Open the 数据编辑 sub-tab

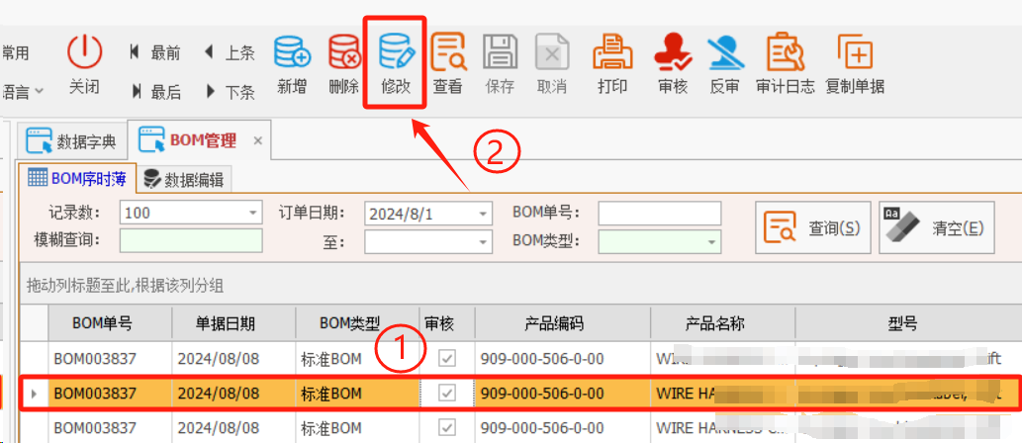click(x=183, y=179)
